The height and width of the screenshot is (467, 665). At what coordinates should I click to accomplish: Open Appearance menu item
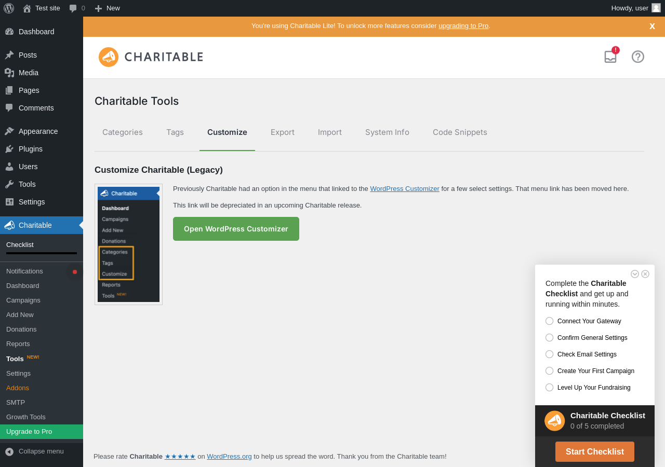pyautogui.click(x=42, y=131)
